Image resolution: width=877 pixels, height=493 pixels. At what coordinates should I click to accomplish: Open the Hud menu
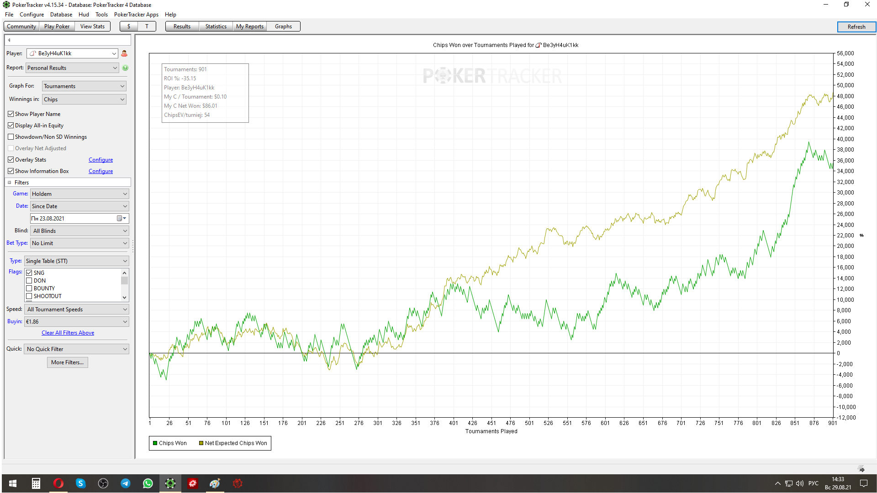coord(84,15)
